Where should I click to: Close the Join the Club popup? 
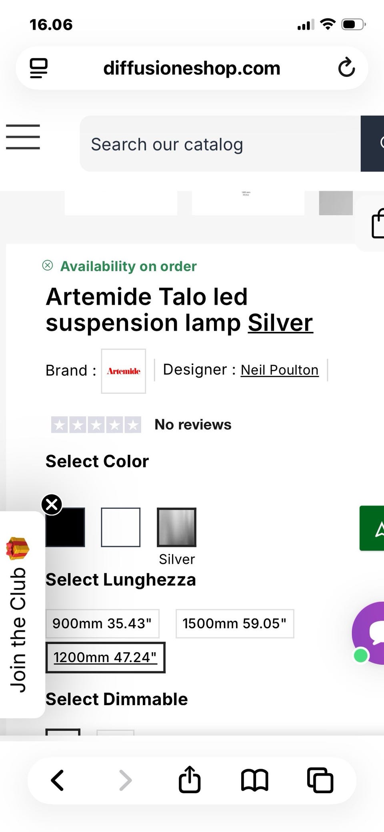tap(52, 504)
